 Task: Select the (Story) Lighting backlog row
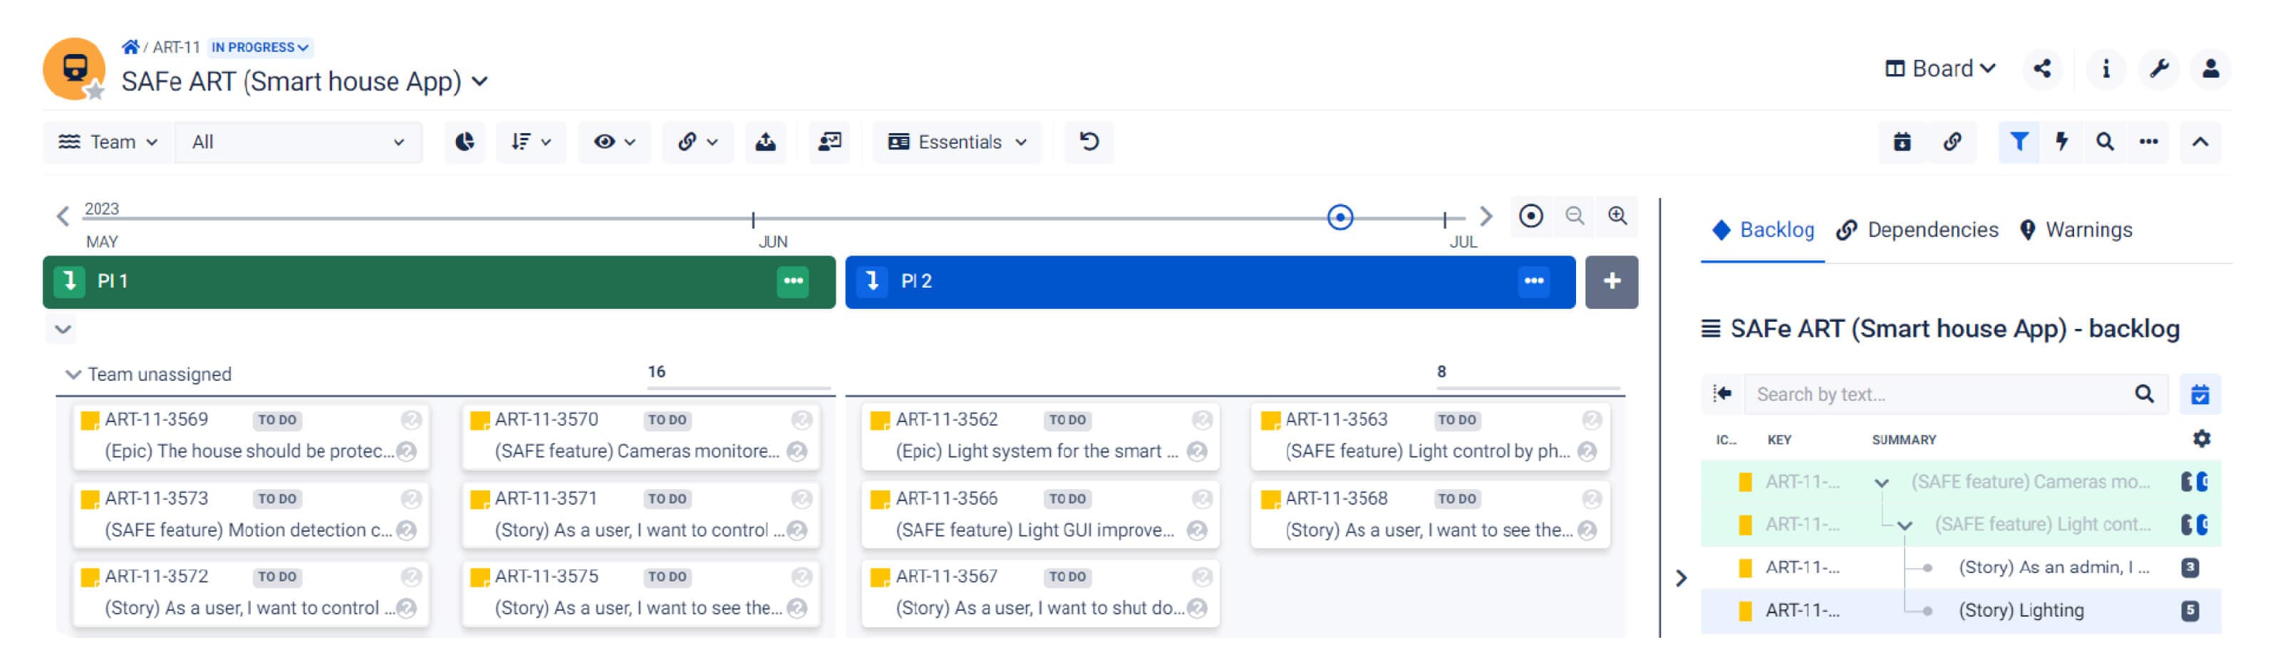(1961, 611)
